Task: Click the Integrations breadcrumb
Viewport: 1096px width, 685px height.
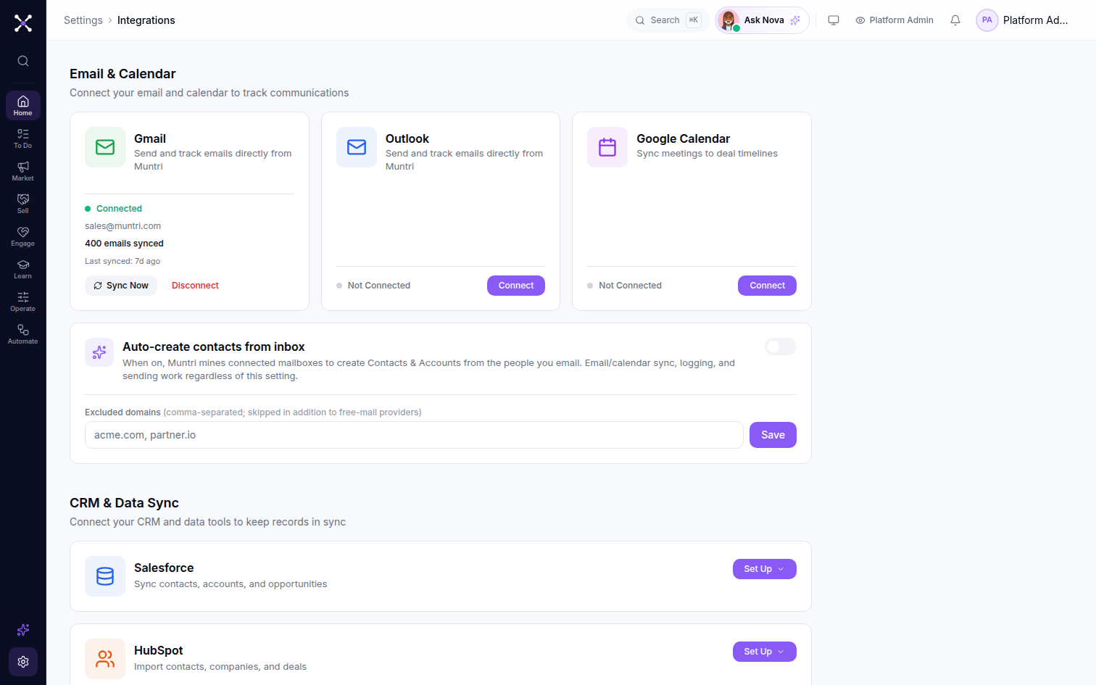Action: [x=146, y=20]
